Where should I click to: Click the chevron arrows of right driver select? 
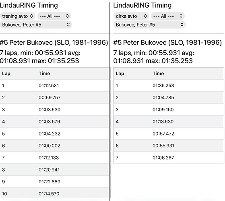182,25
